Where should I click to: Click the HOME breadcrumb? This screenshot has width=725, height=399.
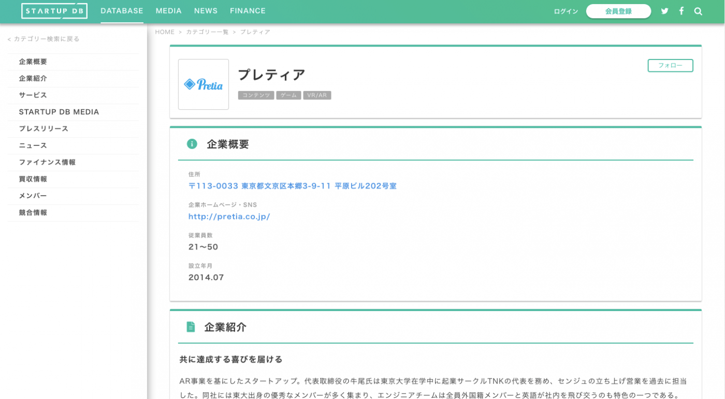coord(165,32)
